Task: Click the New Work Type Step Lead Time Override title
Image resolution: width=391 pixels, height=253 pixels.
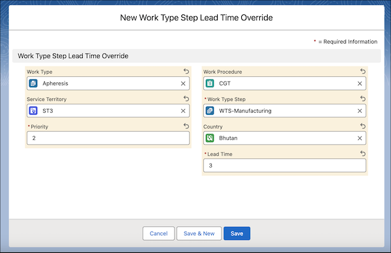Action: click(197, 18)
